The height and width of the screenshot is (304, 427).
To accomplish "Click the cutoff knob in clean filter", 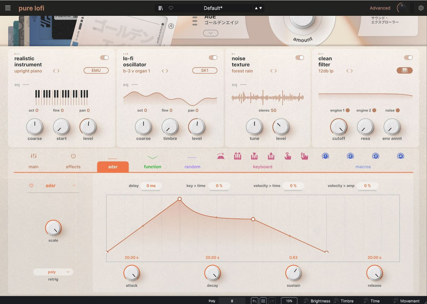I will coord(339,127).
